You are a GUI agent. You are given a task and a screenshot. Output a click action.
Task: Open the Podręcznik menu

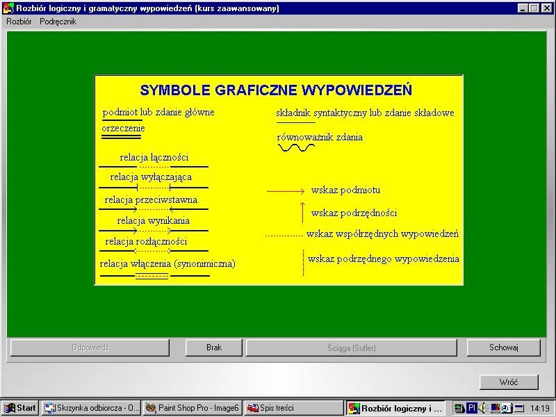(x=58, y=22)
